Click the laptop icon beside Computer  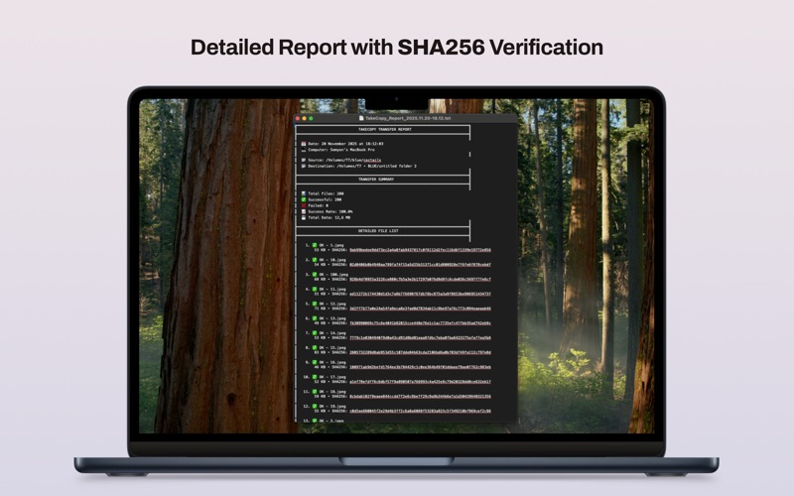click(304, 151)
